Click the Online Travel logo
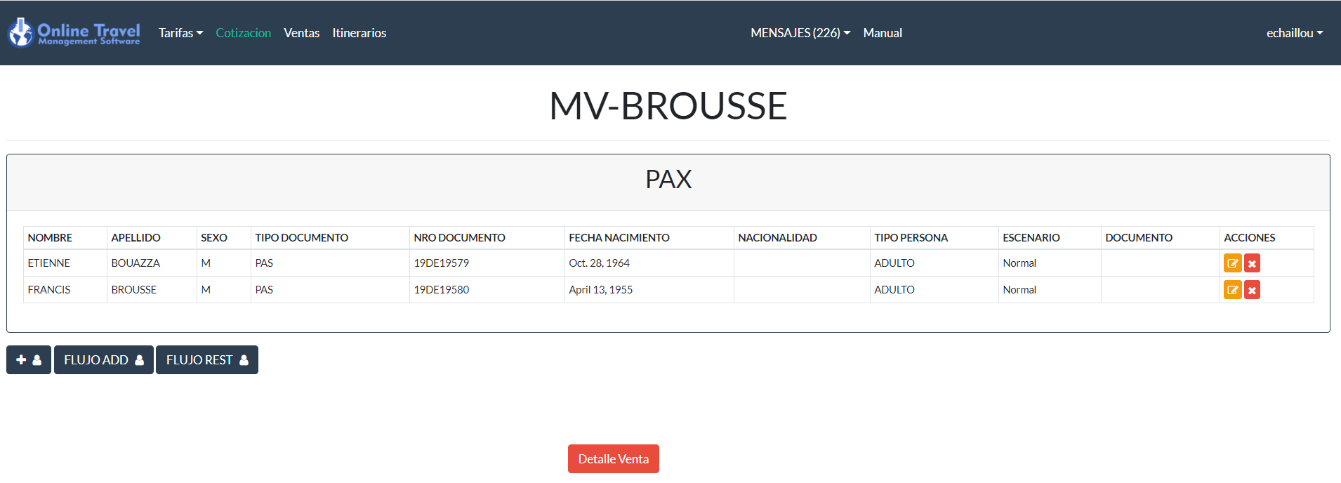 [x=74, y=33]
